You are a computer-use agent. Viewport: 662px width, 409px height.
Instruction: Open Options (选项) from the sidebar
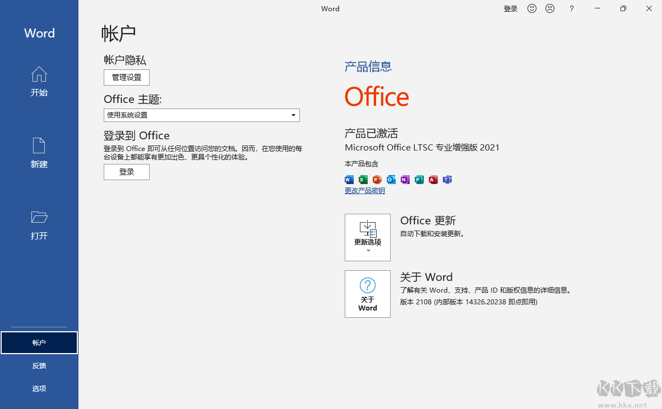39,389
